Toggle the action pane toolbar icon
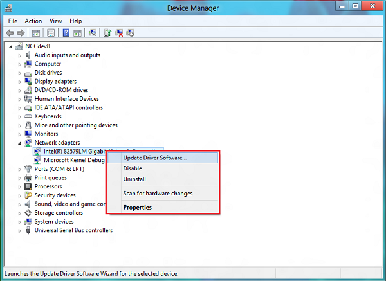This screenshot has height=281, width=386. tap(78, 33)
